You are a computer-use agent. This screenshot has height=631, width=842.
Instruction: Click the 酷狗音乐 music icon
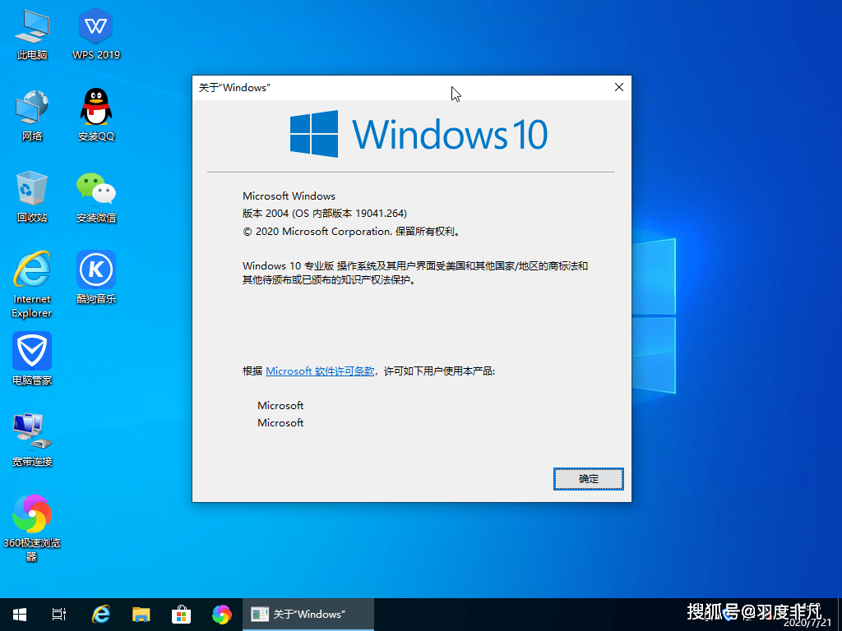point(96,278)
